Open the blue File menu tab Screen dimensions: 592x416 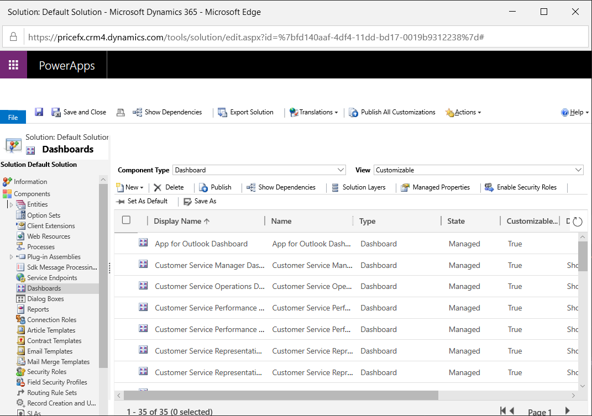pos(13,117)
